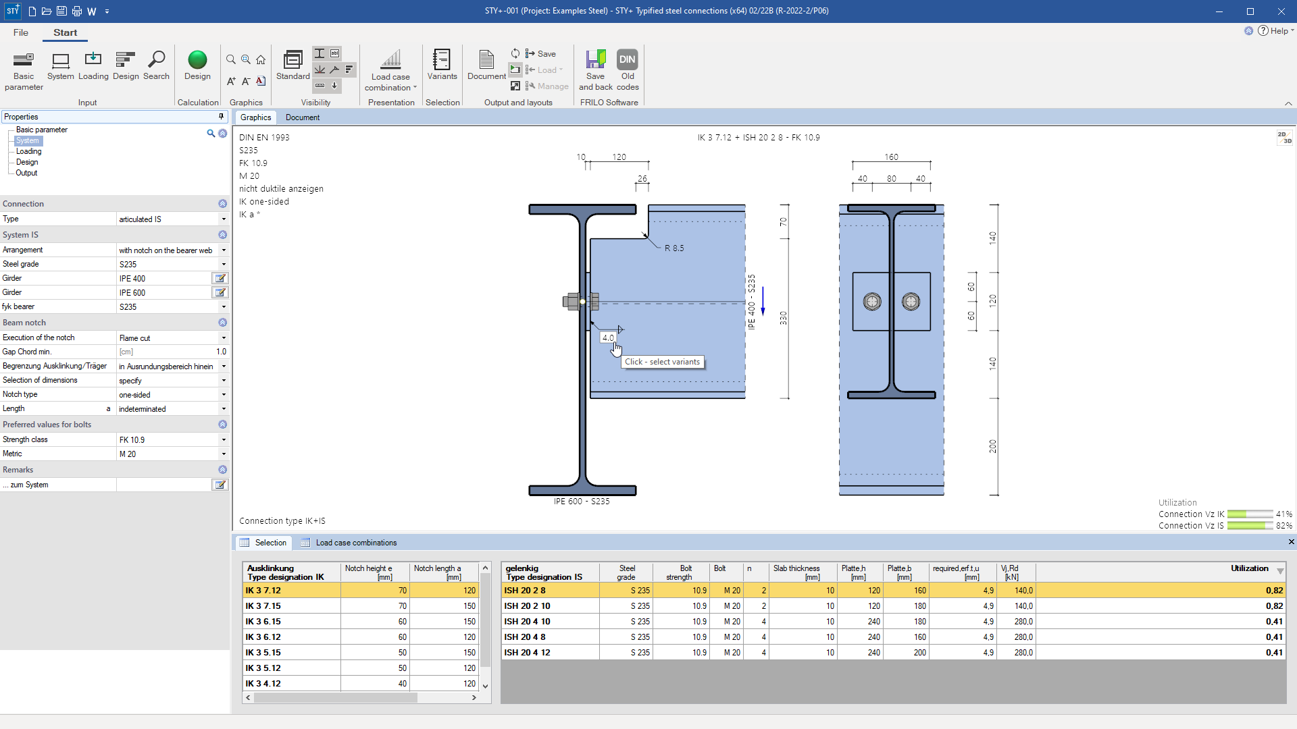Click the Search magnifier in the ribbon
Image resolution: width=1297 pixels, height=729 pixels.
click(x=156, y=66)
